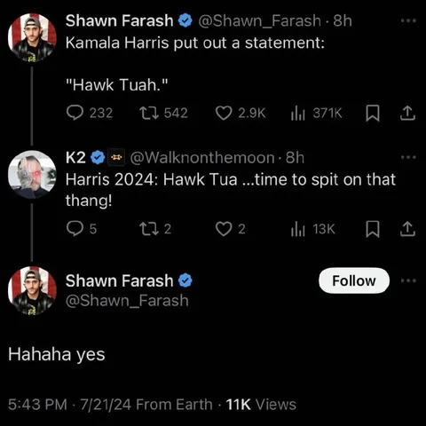Repost the tweet with 542 reposts

pos(149,113)
